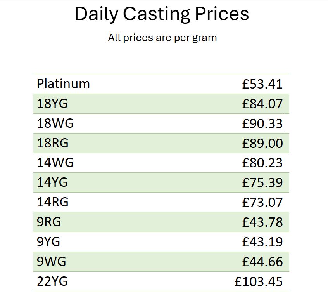This screenshot has height=295, width=328.
Task: Select the 22YG price £103.45
Action: point(259,281)
